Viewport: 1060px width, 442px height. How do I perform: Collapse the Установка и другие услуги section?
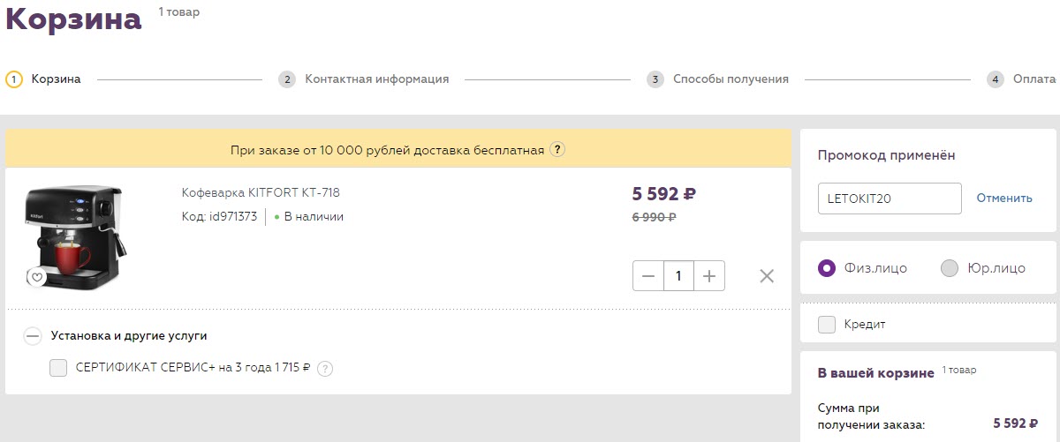[x=33, y=335]
